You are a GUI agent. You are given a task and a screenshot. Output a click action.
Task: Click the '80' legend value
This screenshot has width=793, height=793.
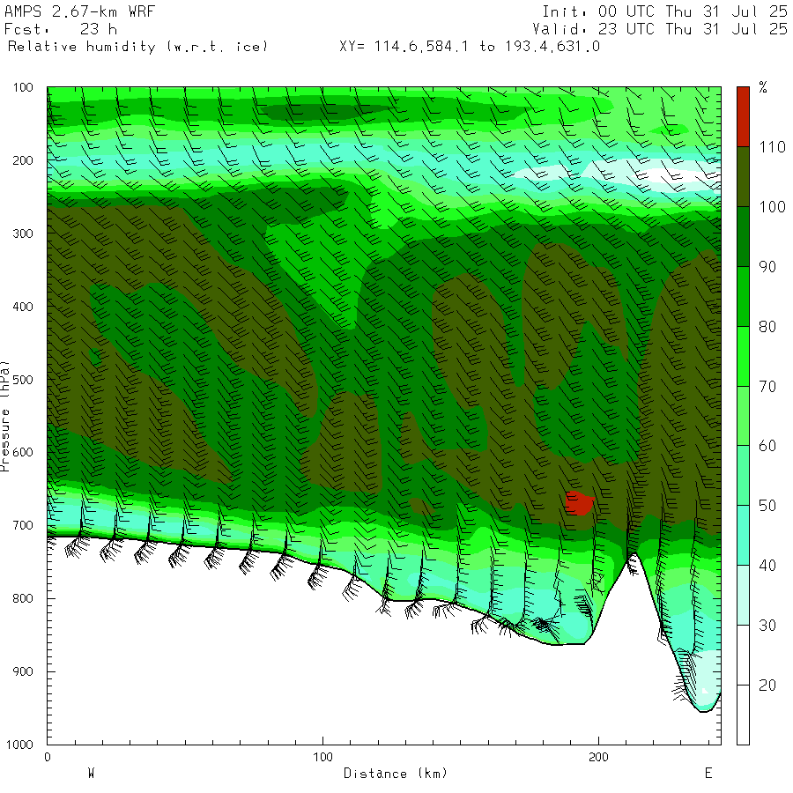click(767, 327)
